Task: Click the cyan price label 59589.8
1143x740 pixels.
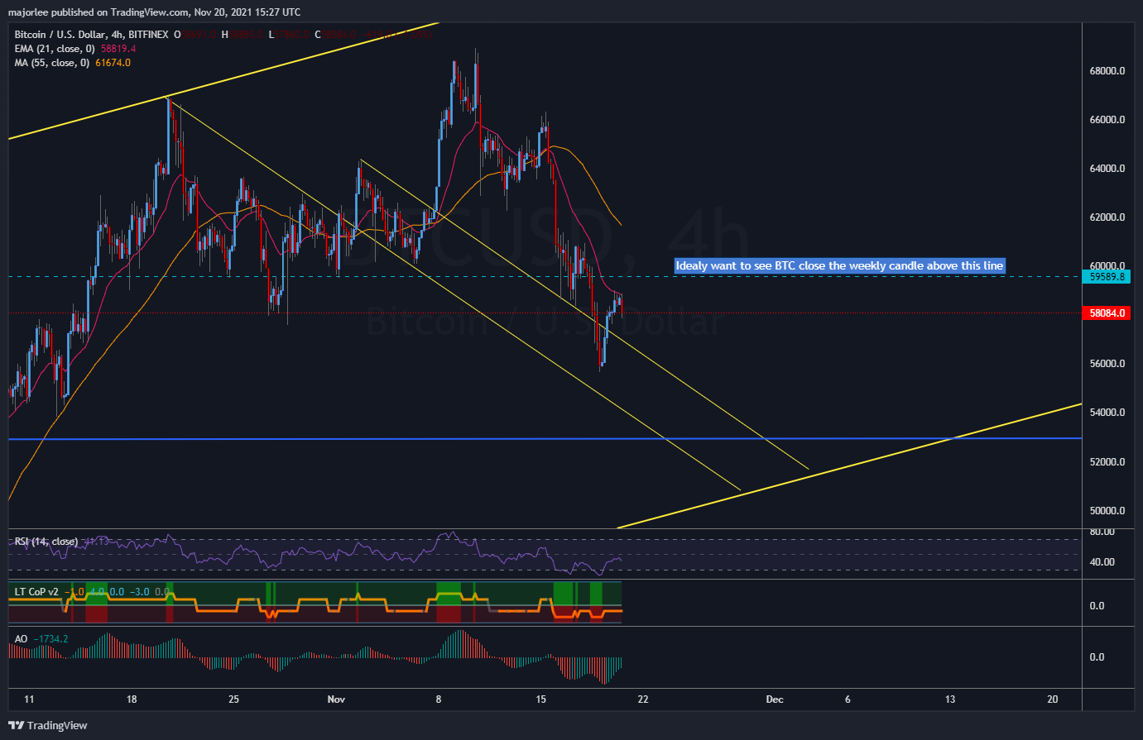Action: [x=1107, y=277]
